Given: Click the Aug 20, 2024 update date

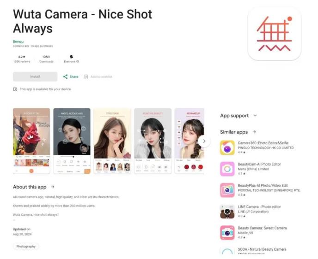Looking at the screenshot, I should coord(22,234).
